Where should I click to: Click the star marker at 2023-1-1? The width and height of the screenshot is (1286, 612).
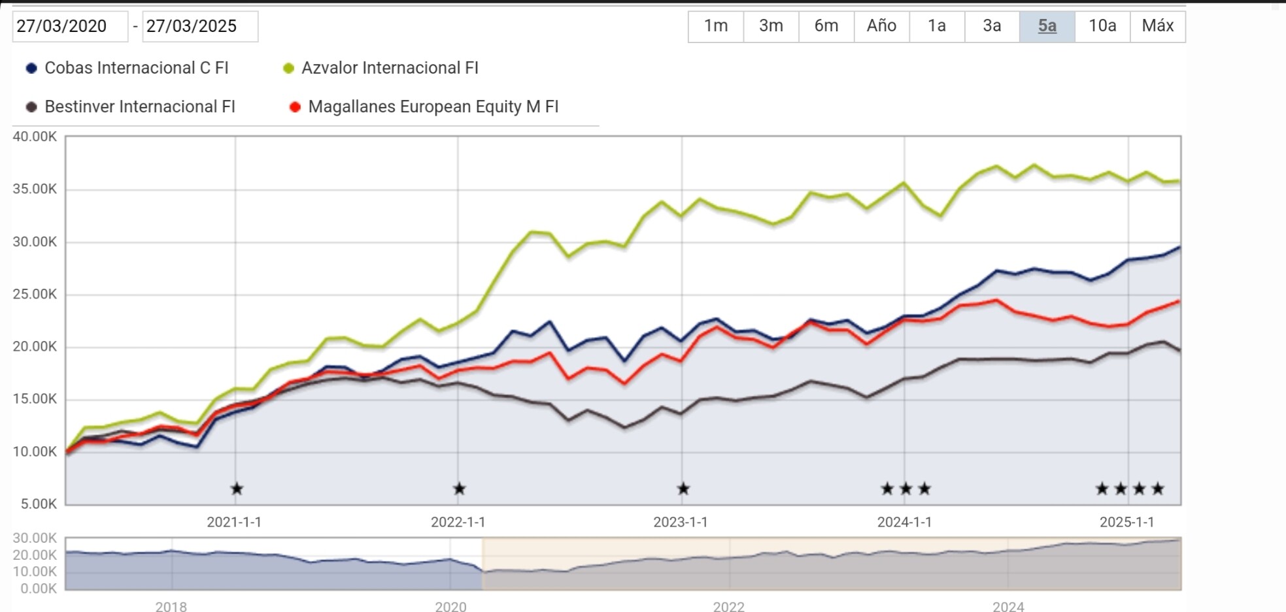(683, 489)
